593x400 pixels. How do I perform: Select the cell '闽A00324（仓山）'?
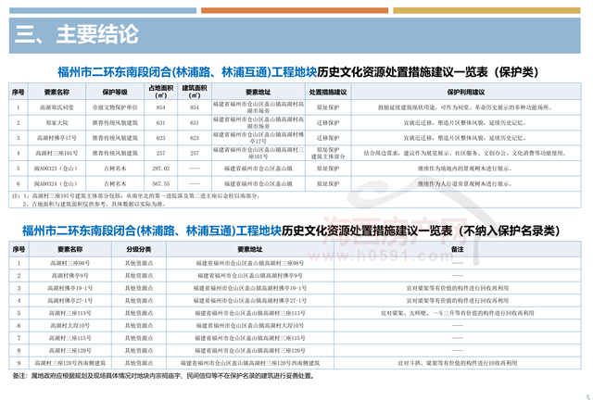(x=57, y=183)
